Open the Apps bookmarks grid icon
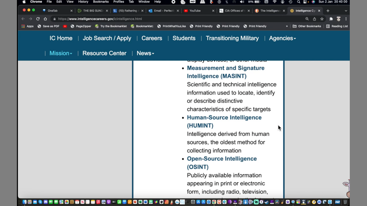This screenshot has width=367, height=206. [x=23, y=26]
